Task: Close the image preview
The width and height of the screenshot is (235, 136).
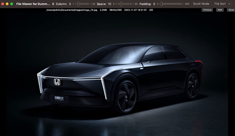Action: (231, 10)
